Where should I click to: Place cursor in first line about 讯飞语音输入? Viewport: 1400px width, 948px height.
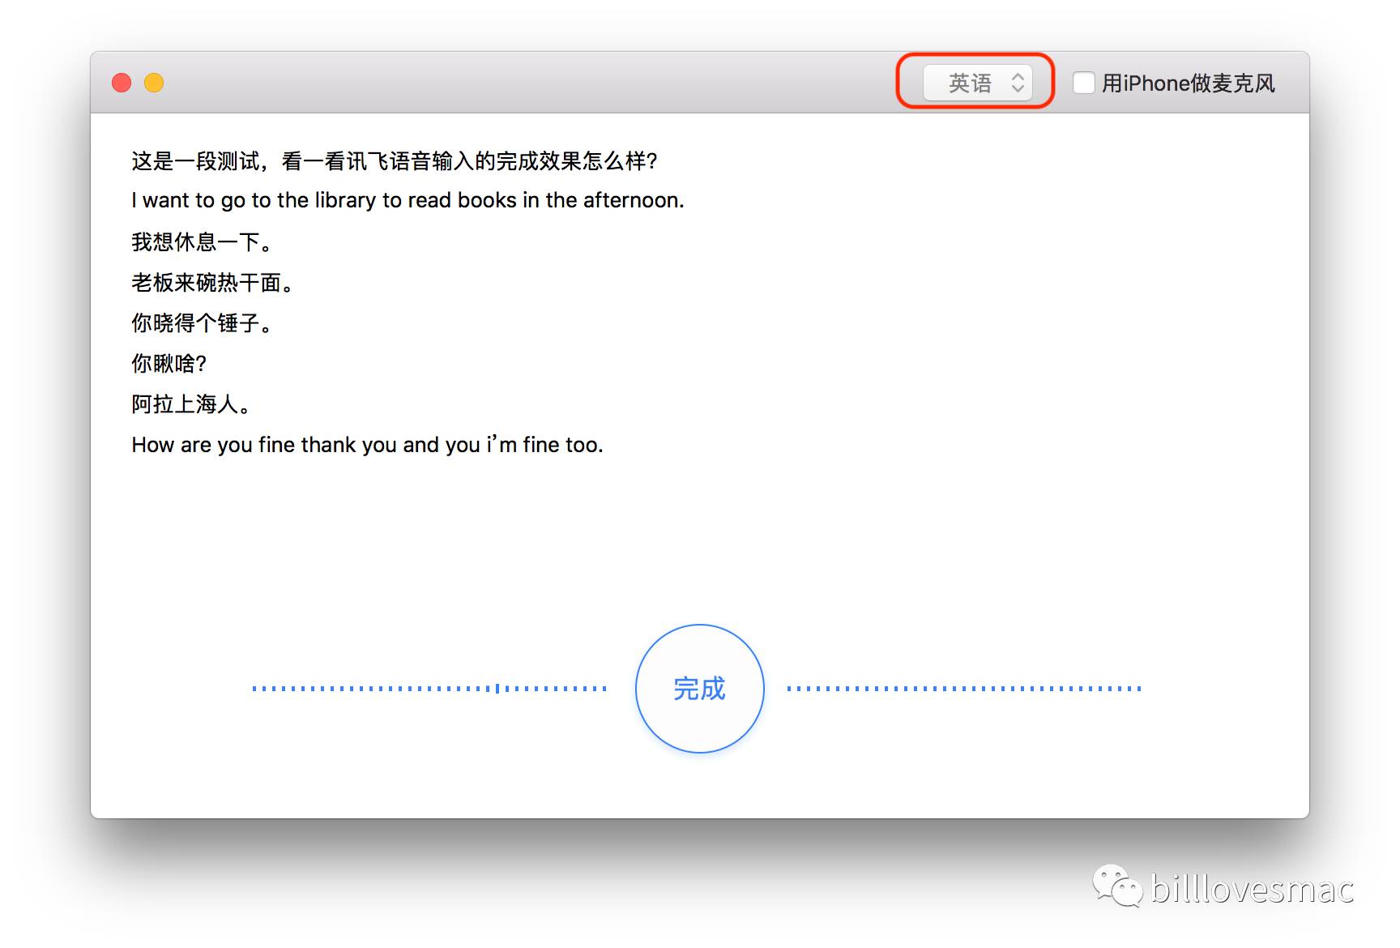click(x=394, y=161)
